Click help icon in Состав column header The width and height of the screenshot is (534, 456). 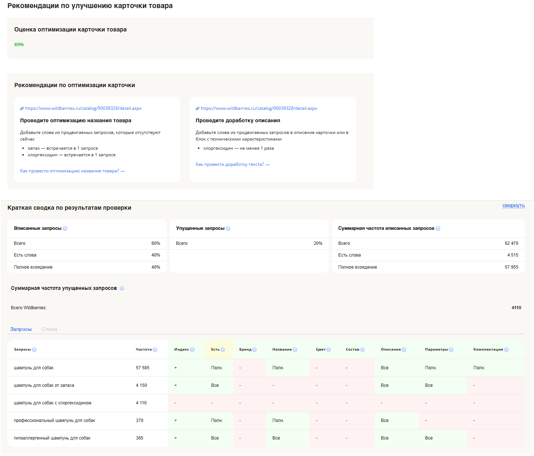tap(362, 350)
